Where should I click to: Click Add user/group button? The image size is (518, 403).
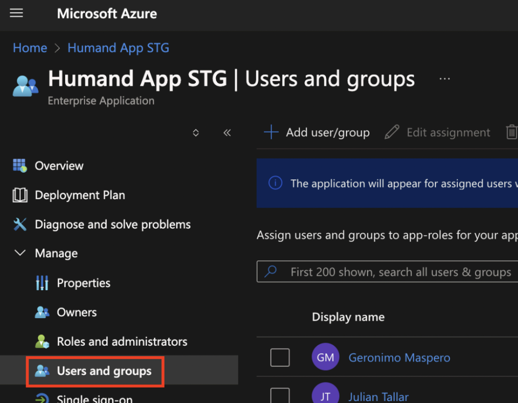coord(317,133)
